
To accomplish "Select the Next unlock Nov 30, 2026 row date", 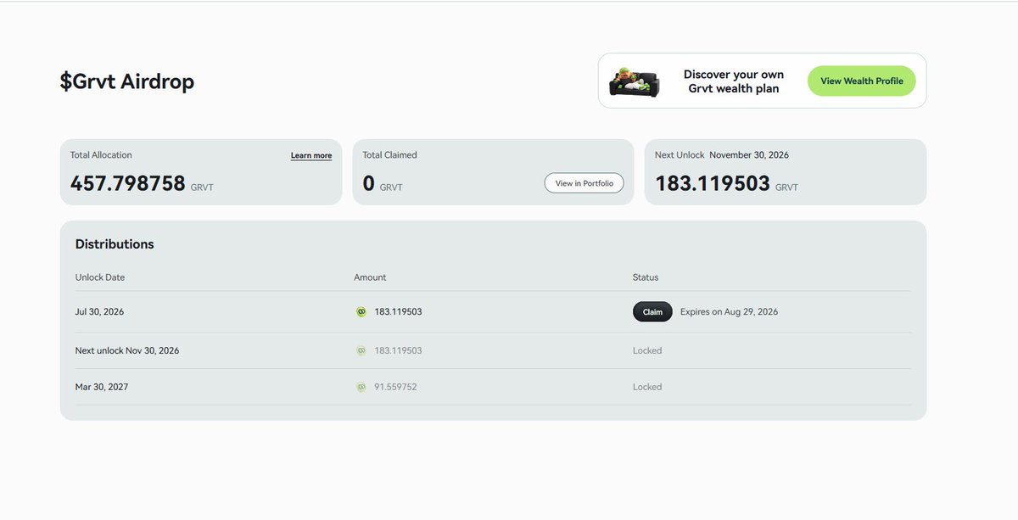I will click(x=127, y=350).
